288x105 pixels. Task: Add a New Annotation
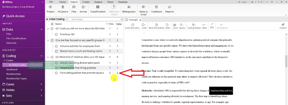click(156, 26)
